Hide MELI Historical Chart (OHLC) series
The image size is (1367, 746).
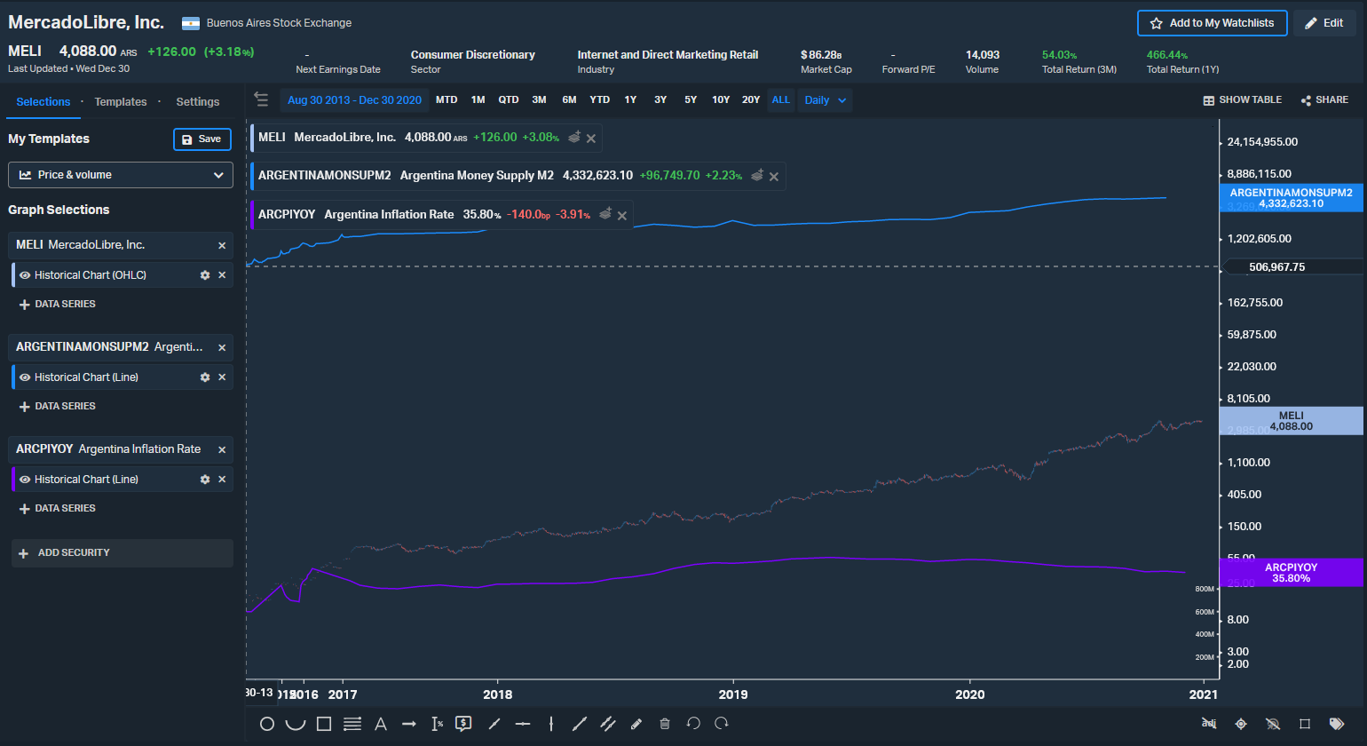click(25, 275)
